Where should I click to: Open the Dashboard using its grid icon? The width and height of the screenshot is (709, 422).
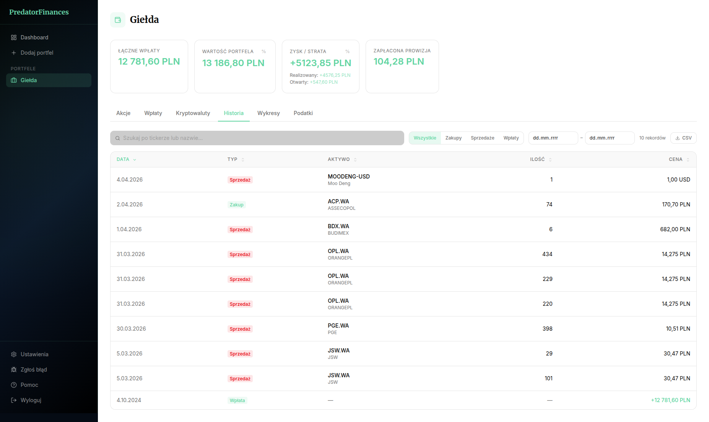(14, 37)
